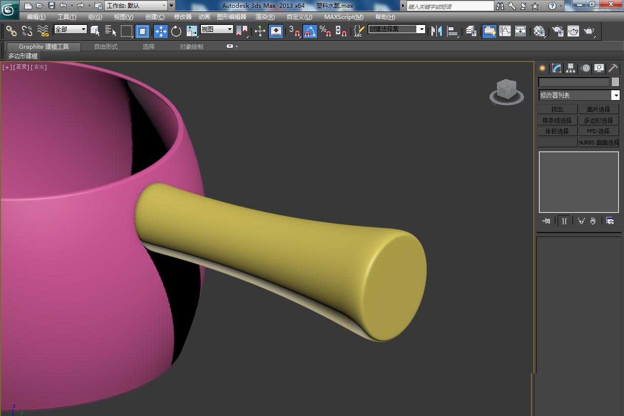Click the 挤出 modifier button
Image resolution: width=624 pixels, height=416 pixels.
(x=557, y=109)
